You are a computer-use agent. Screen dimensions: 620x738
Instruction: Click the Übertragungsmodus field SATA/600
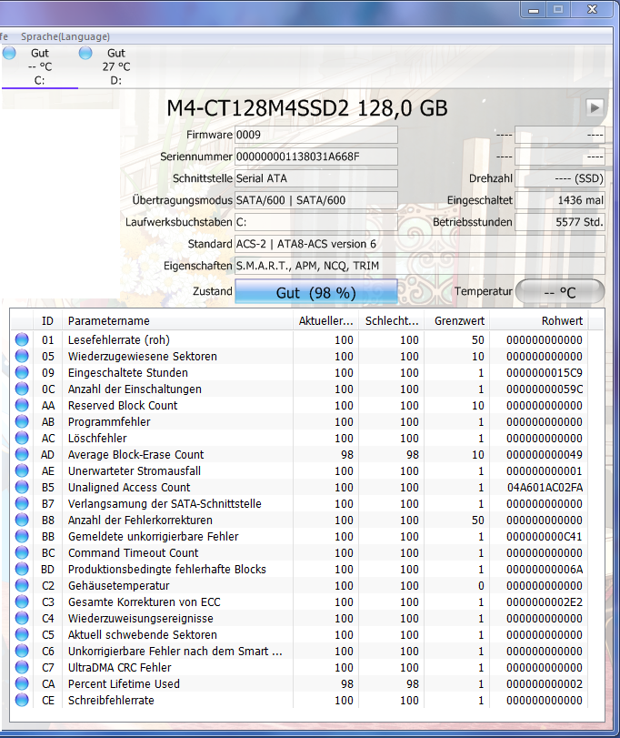click(x=315, y=200)
